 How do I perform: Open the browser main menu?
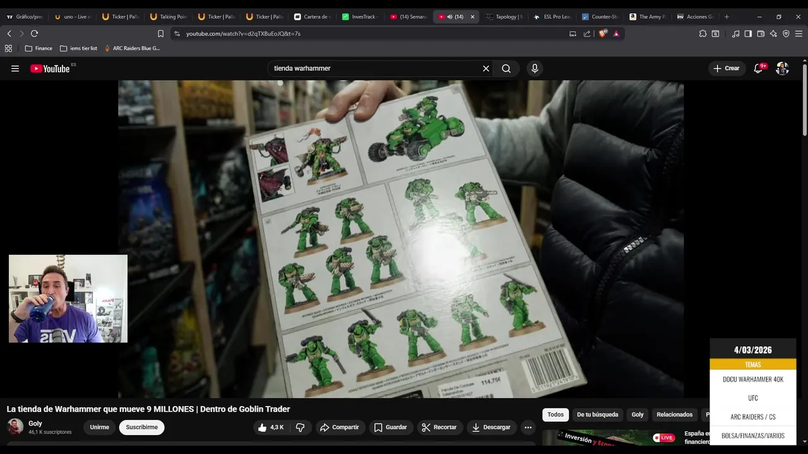[x=799, y=33]
